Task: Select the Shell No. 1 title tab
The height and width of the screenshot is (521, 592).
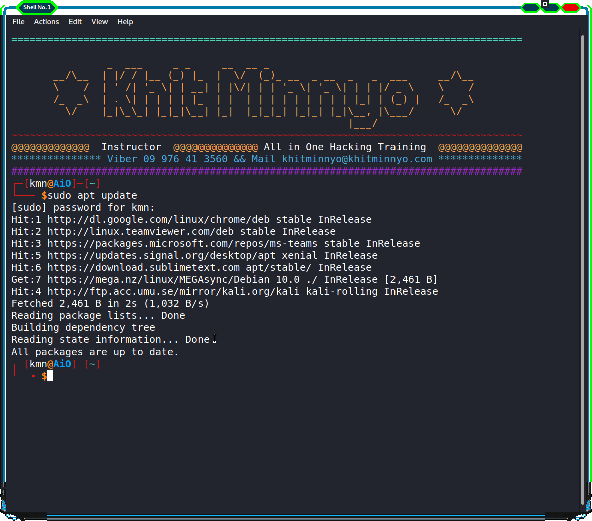Action: coord(37,7)
